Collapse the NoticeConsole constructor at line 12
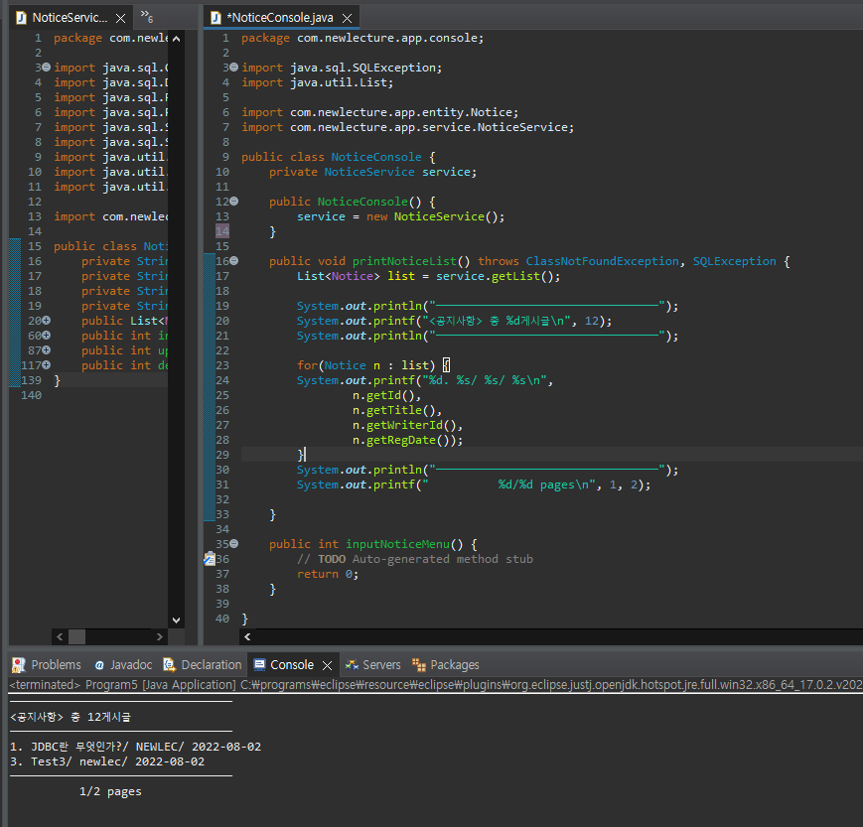 click(x=233, y=202)
